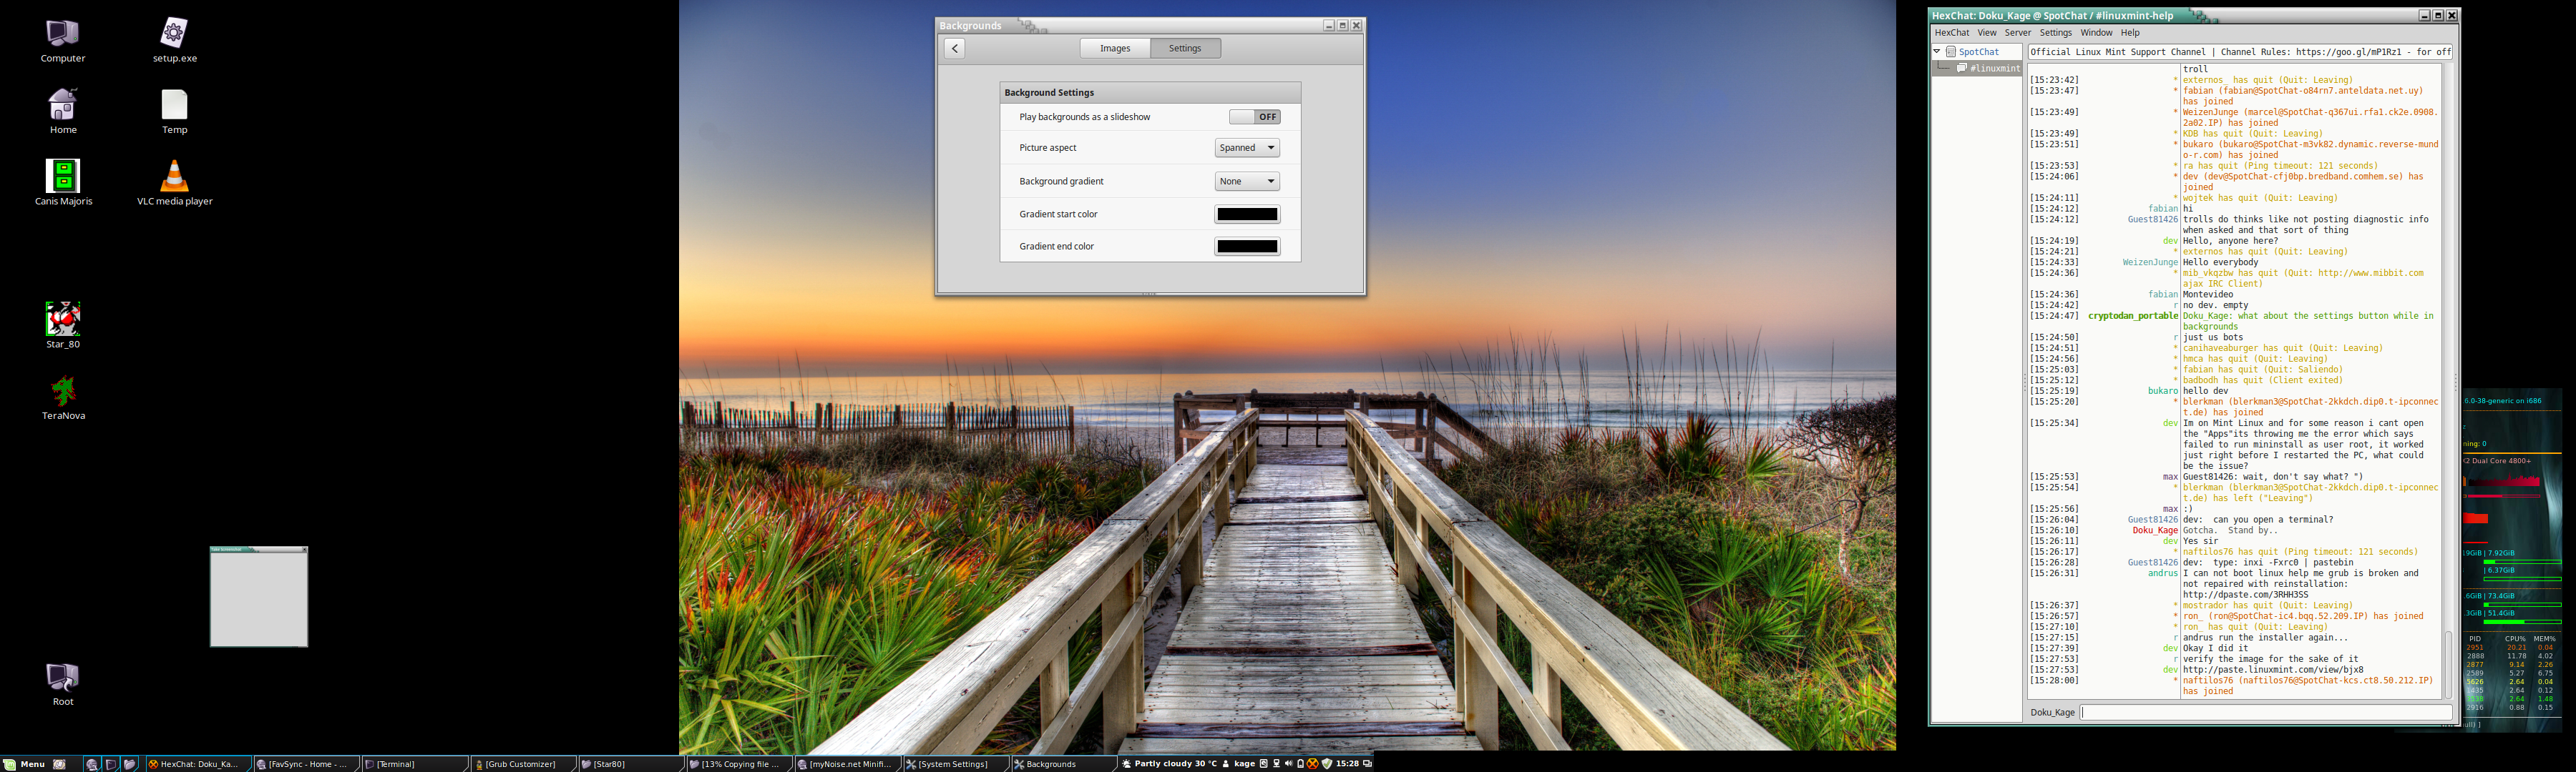Launch the file manager panel launcher icon
The height and width of the screenshot is (772, 2576).
click(x=130, y=764)
